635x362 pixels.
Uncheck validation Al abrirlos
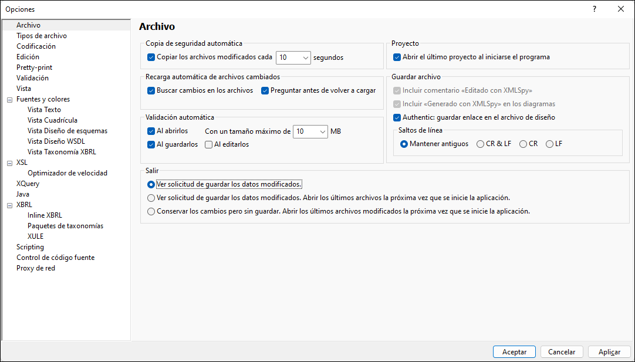point(151,131)
